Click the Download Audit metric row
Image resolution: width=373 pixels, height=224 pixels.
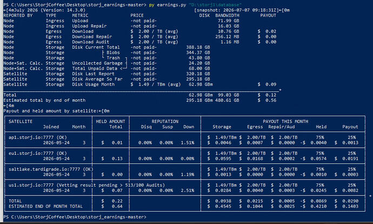(140, 42)
